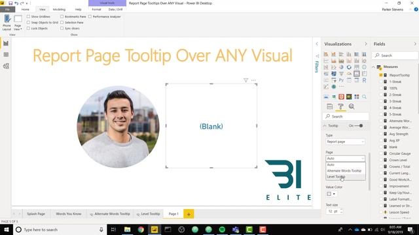Open the Type dropdown showing Report page
Screen dimensions: 419x235
(345, 142)
